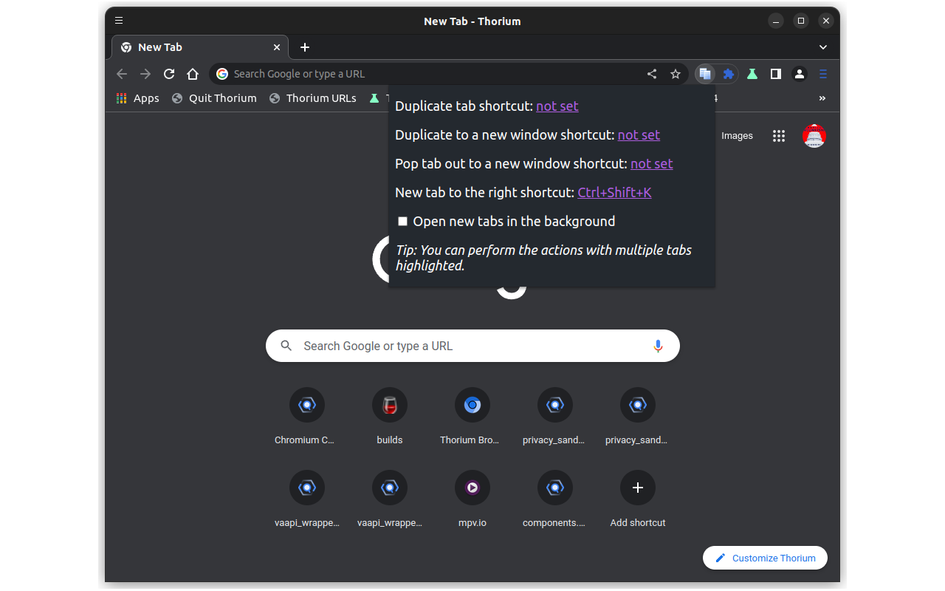
Task: Click the Customize Thorium button
Action: (x=765, y=558)
